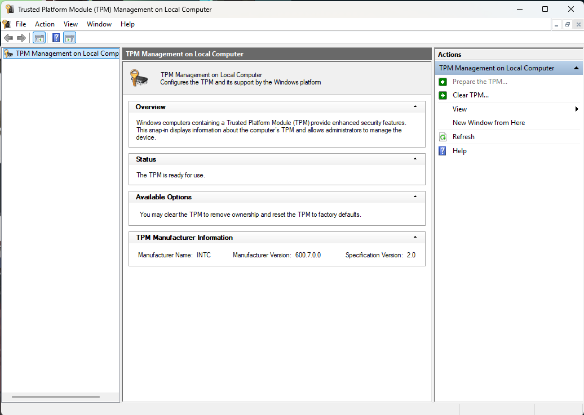The width and height of the screenshot is (584, 415).
Task: Collapse the Overview section
Action: [415, 107]
